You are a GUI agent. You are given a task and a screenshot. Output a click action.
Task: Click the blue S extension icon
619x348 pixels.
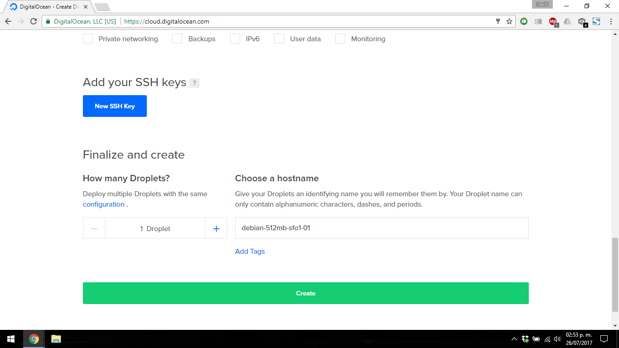click(x=596, y=21)
